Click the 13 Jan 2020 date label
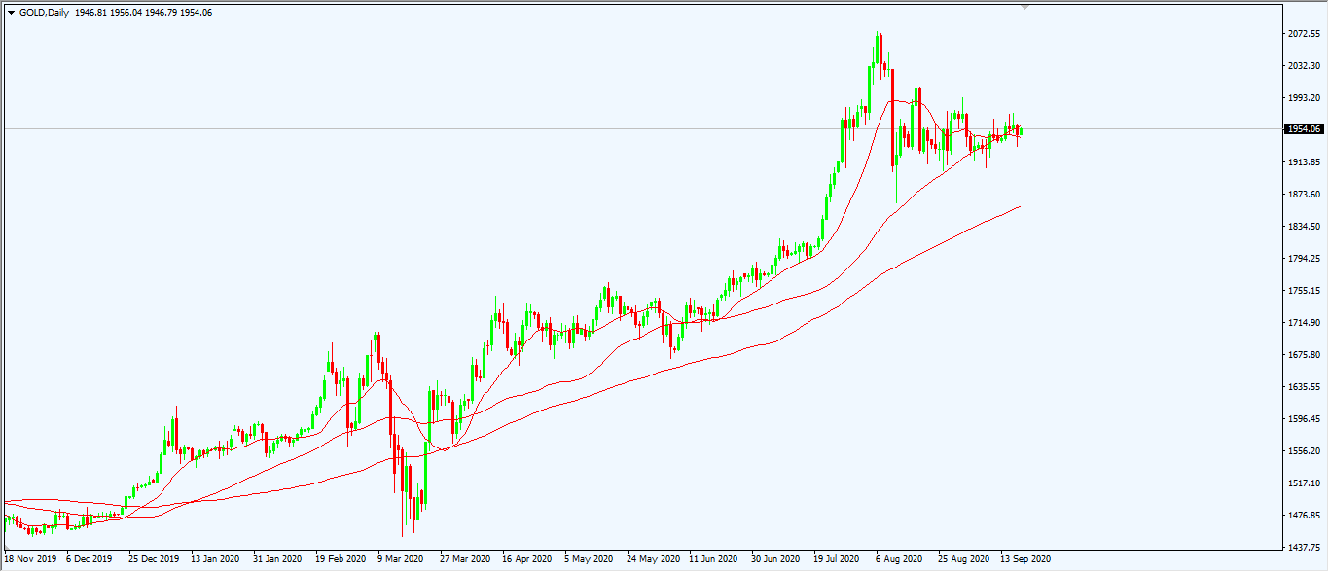Image resolution: width=1329 pixels, height=572 pixels. pyautogui.click(x=216, y=560)
